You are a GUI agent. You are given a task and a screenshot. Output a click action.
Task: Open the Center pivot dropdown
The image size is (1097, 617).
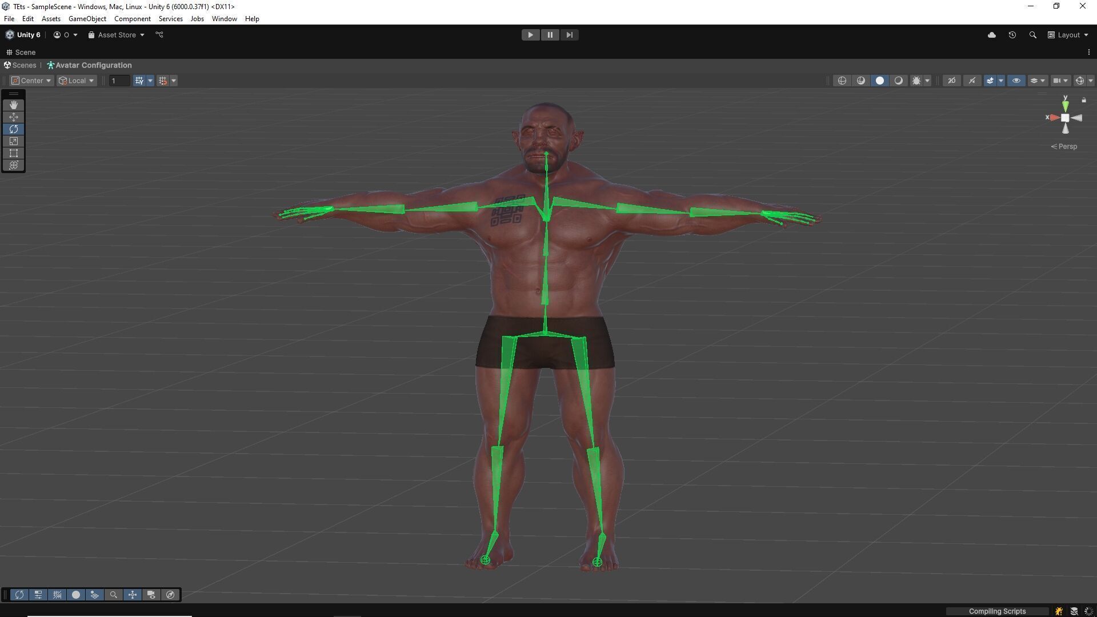click(32, 81)
